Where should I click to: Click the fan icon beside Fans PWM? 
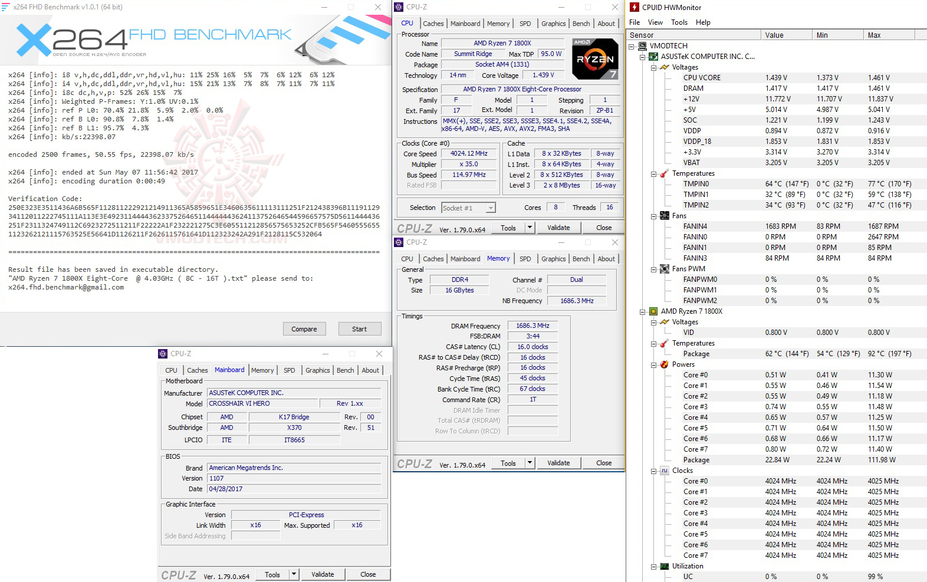(x=665, y=269)
